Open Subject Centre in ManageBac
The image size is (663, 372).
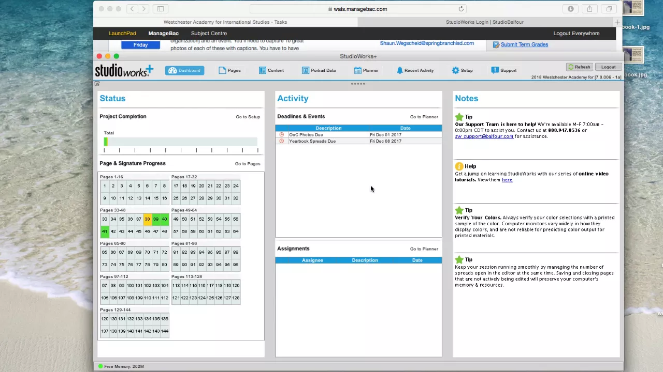(209, 33)
